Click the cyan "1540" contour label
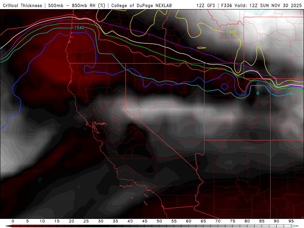This screenshot has width=304, height=228. coord(79,28)
